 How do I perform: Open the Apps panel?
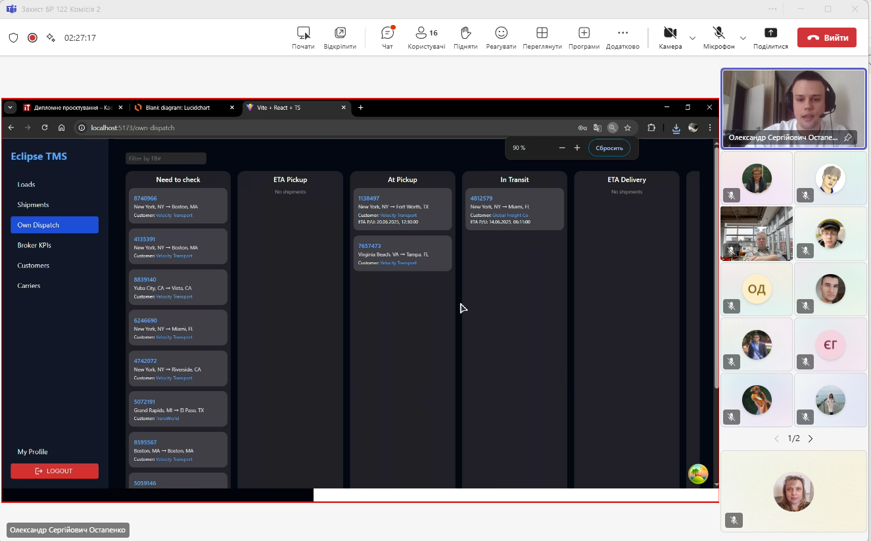pyautogui.click(x=584, y=37)
